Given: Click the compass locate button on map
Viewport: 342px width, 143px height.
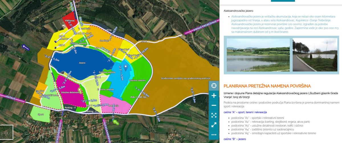Looking at the screenshot, I should (x=214, y=86).
